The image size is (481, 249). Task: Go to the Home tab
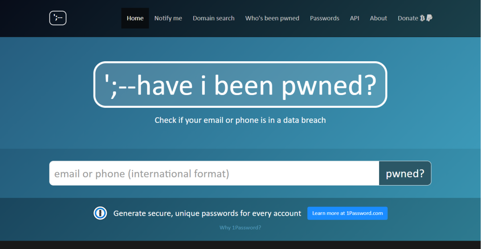pyautogui.click(x=135, y=18)
